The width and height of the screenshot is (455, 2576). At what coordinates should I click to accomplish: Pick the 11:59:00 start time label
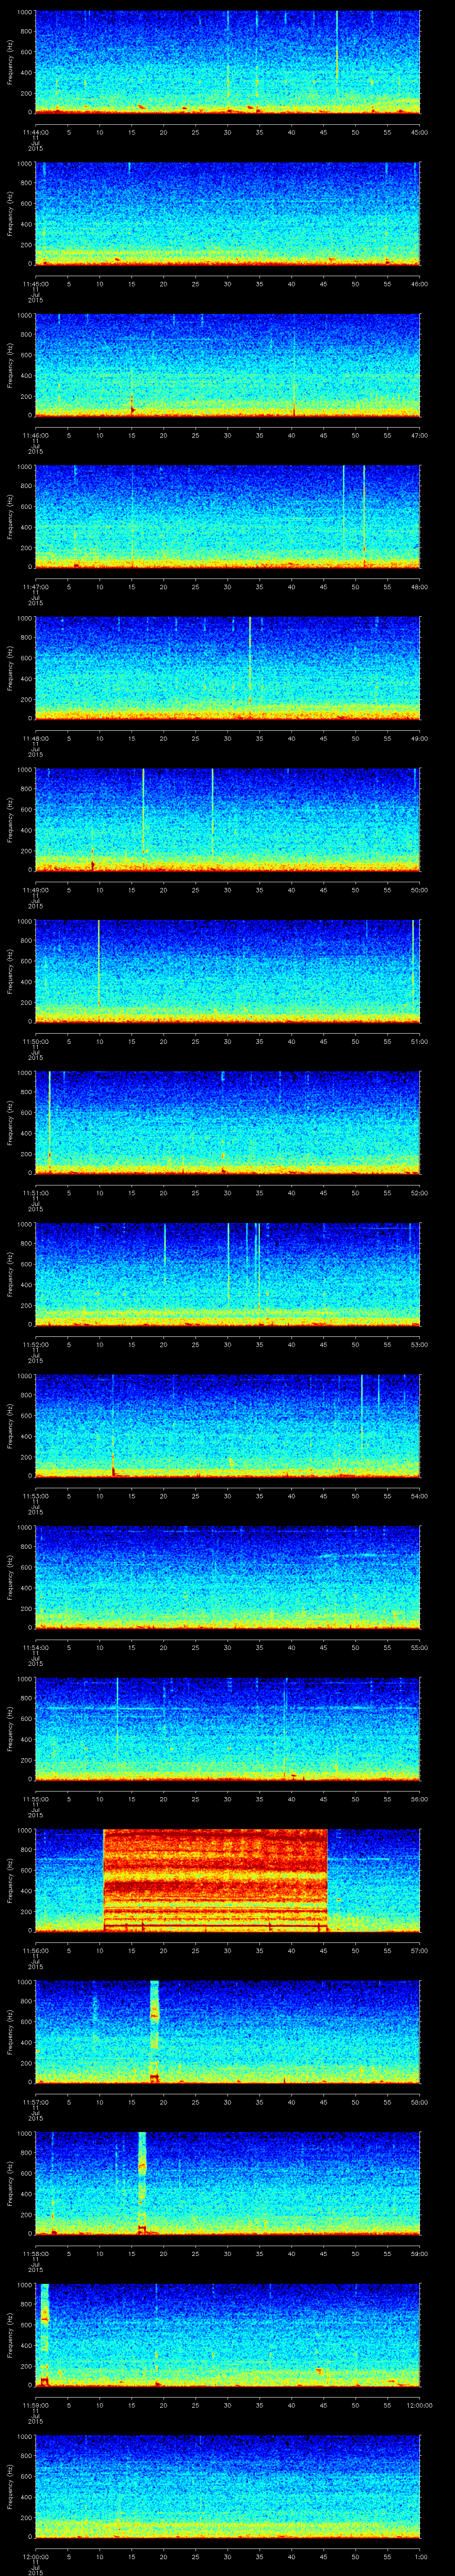35,2405
